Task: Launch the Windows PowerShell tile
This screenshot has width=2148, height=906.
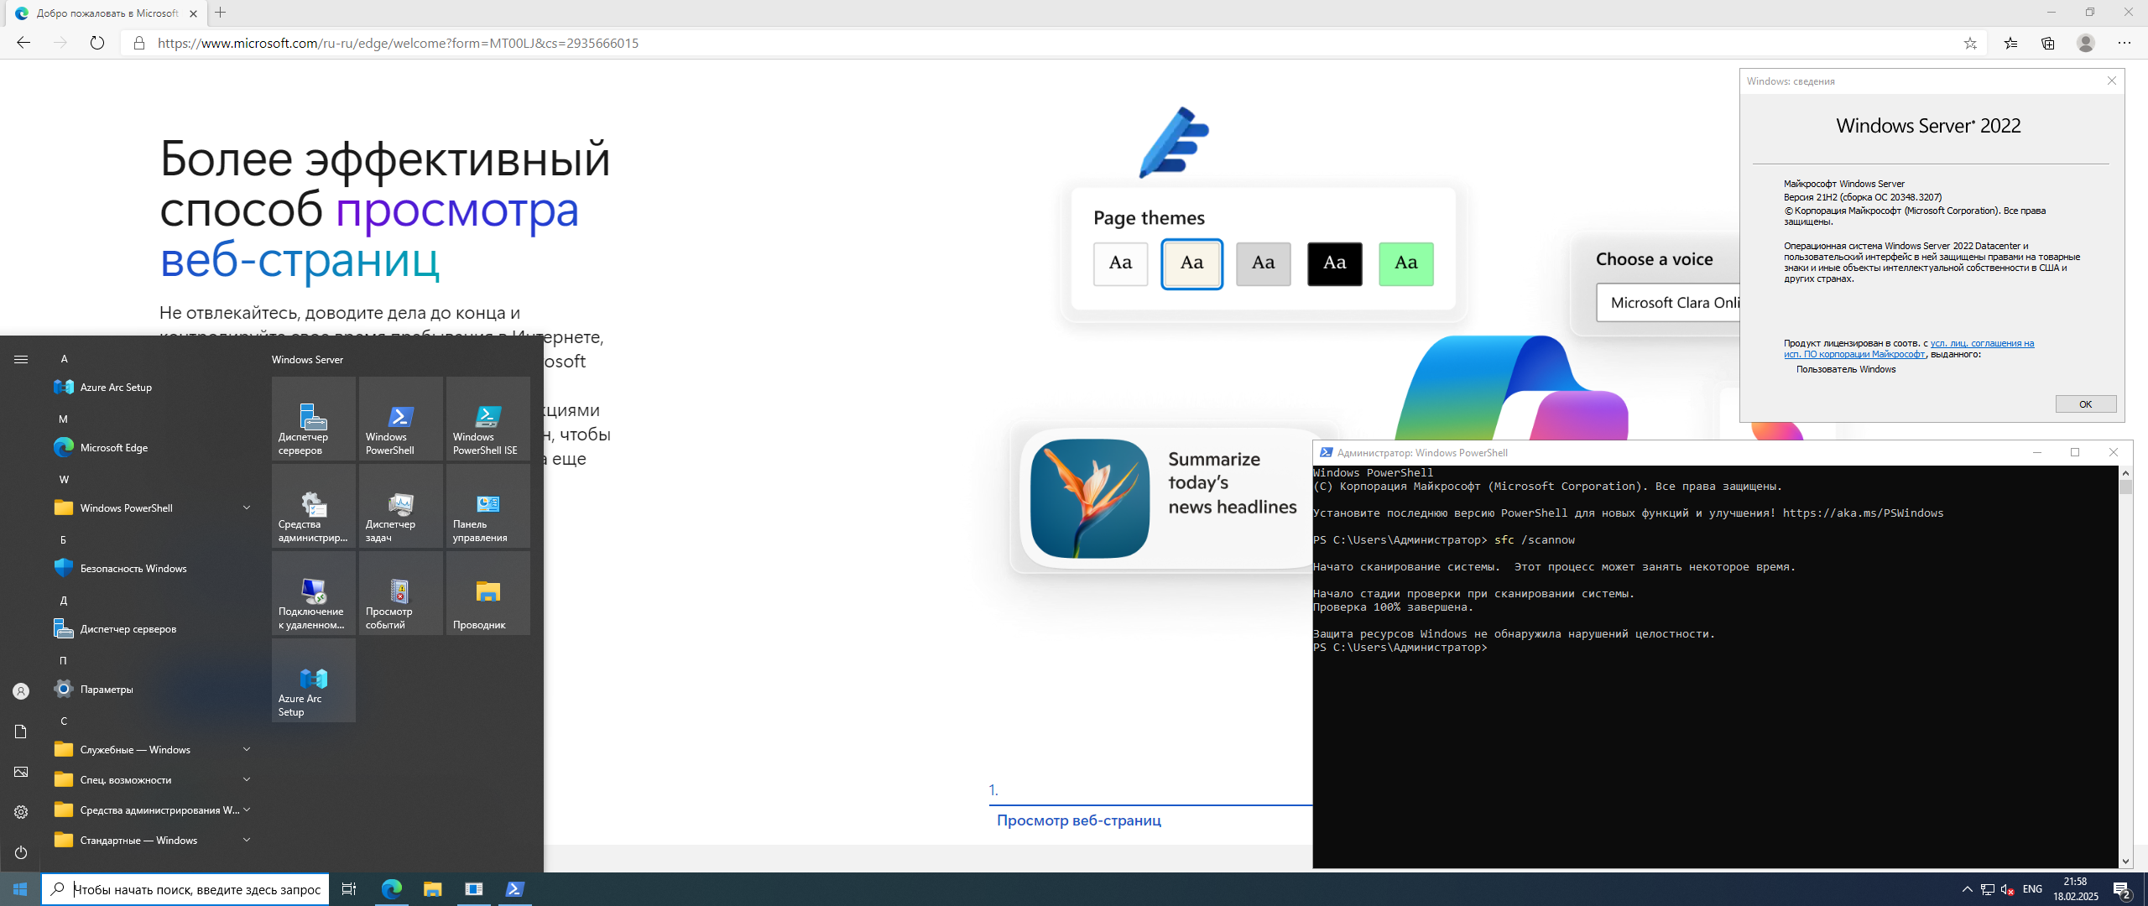Action: 400,418
